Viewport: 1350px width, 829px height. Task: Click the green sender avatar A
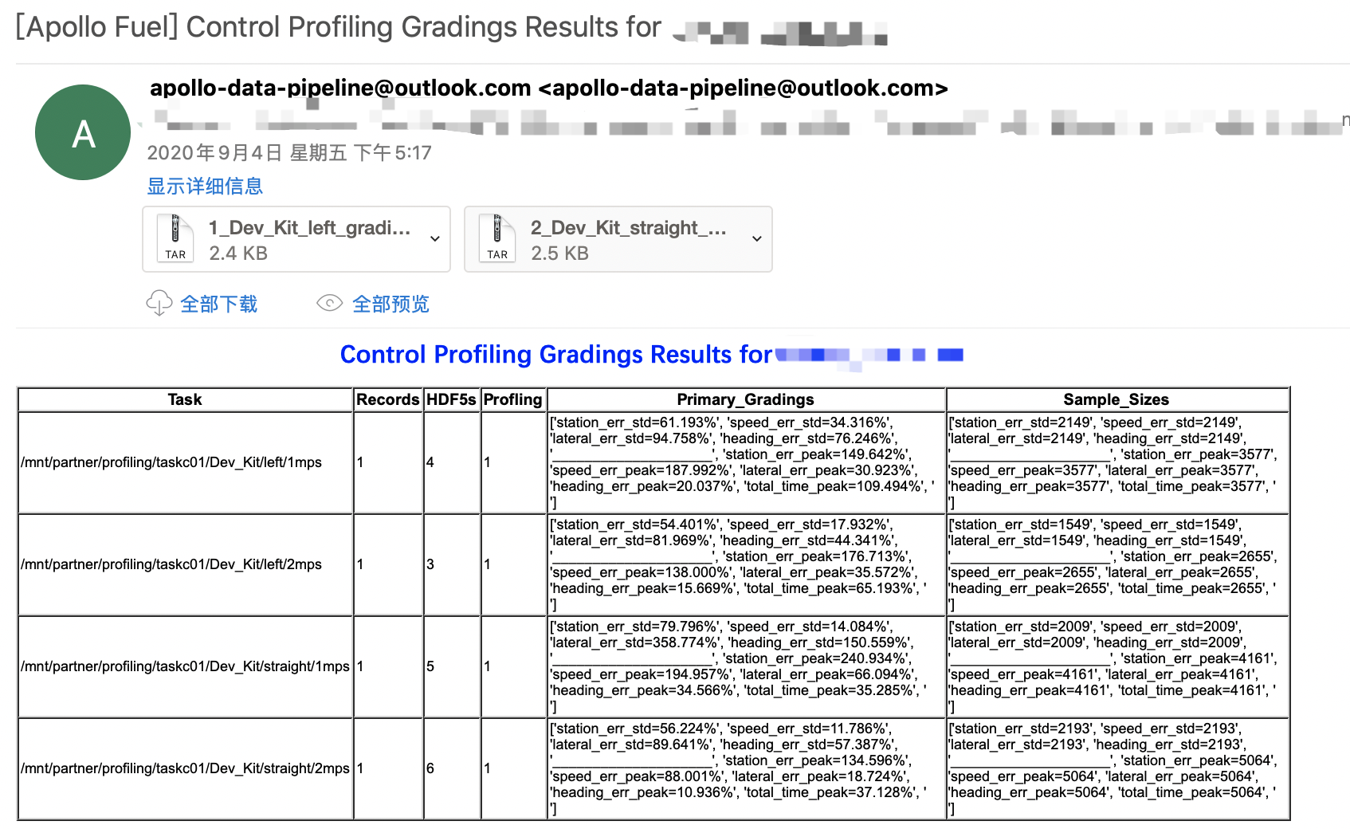(83, 132)
